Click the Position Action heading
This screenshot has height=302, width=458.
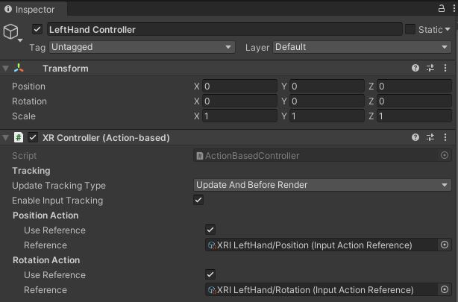tap(46, 216)
